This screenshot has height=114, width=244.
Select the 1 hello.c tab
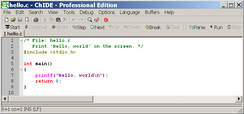13,34
